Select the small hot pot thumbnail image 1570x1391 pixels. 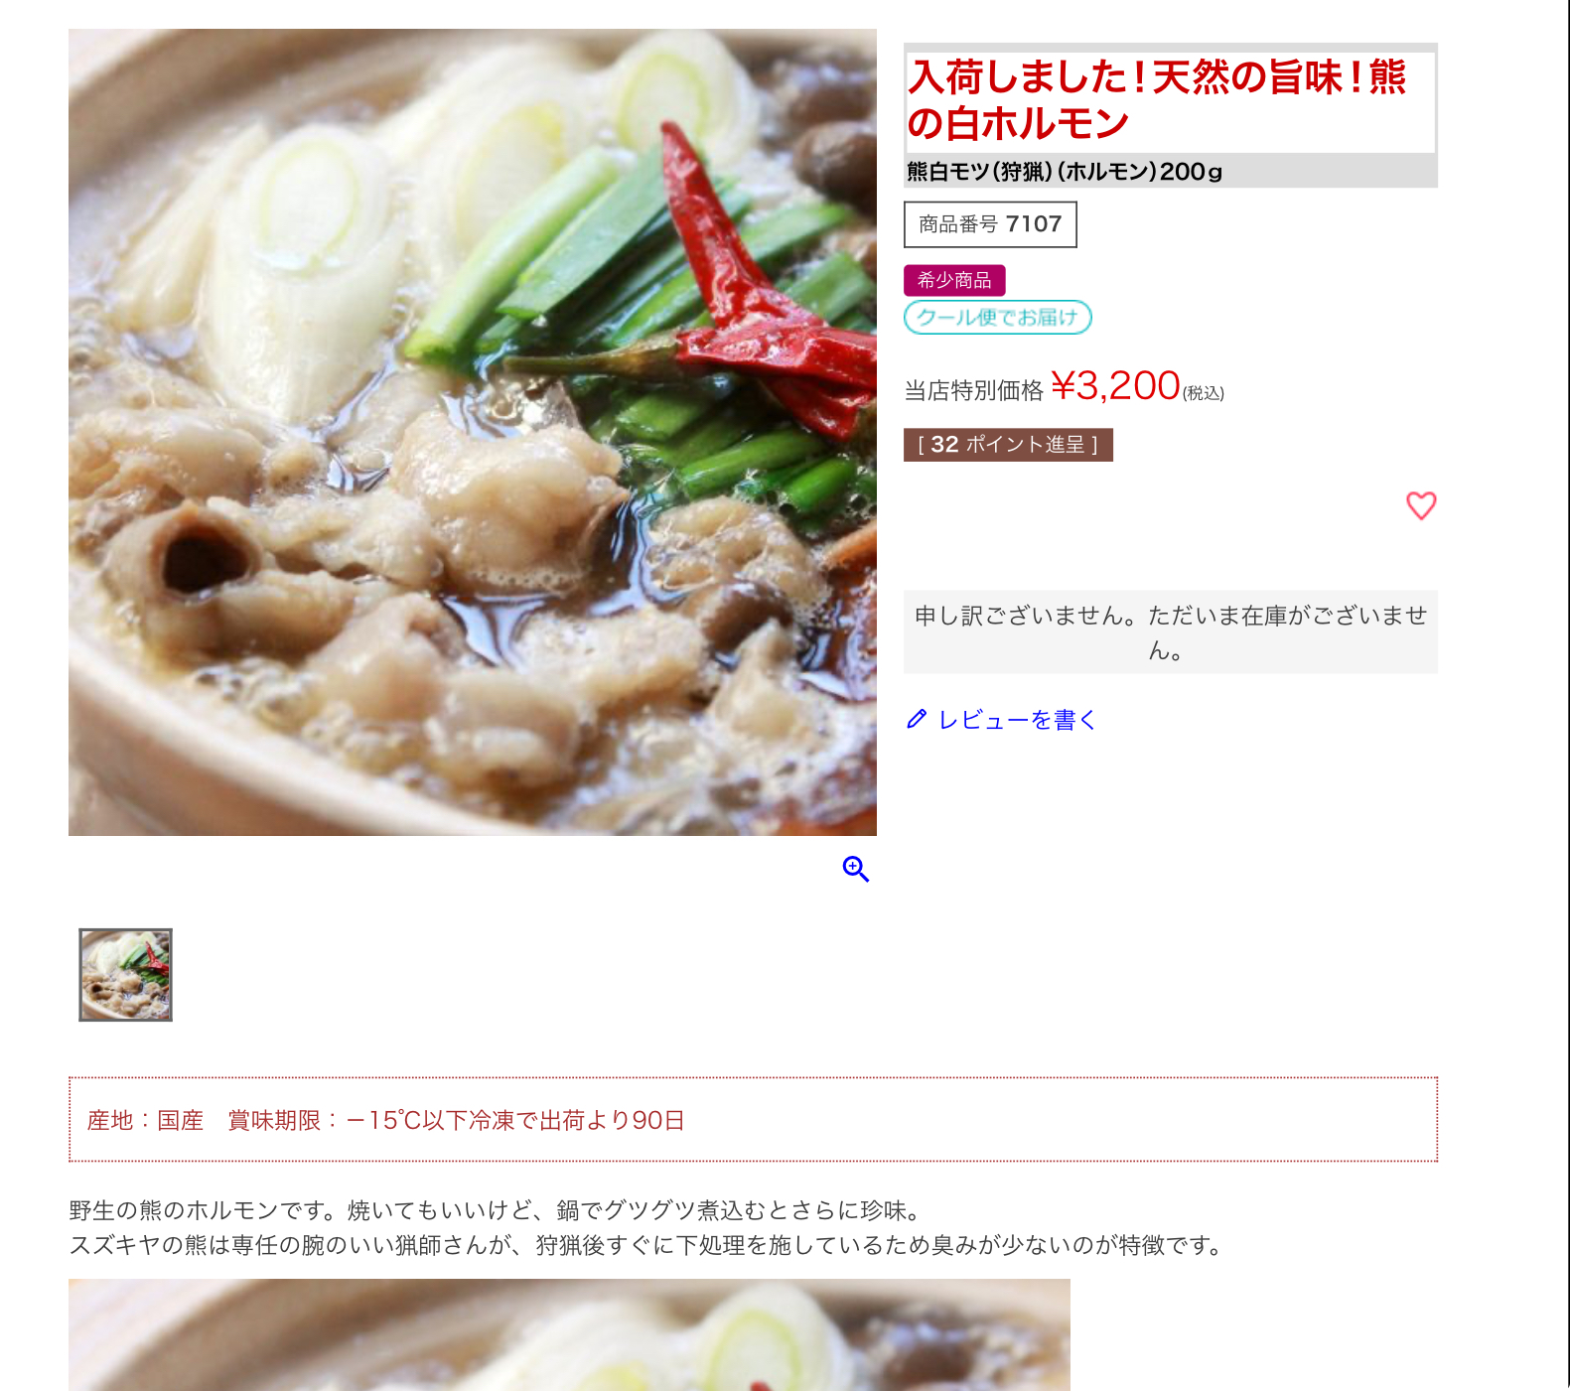tap(125, 975)
